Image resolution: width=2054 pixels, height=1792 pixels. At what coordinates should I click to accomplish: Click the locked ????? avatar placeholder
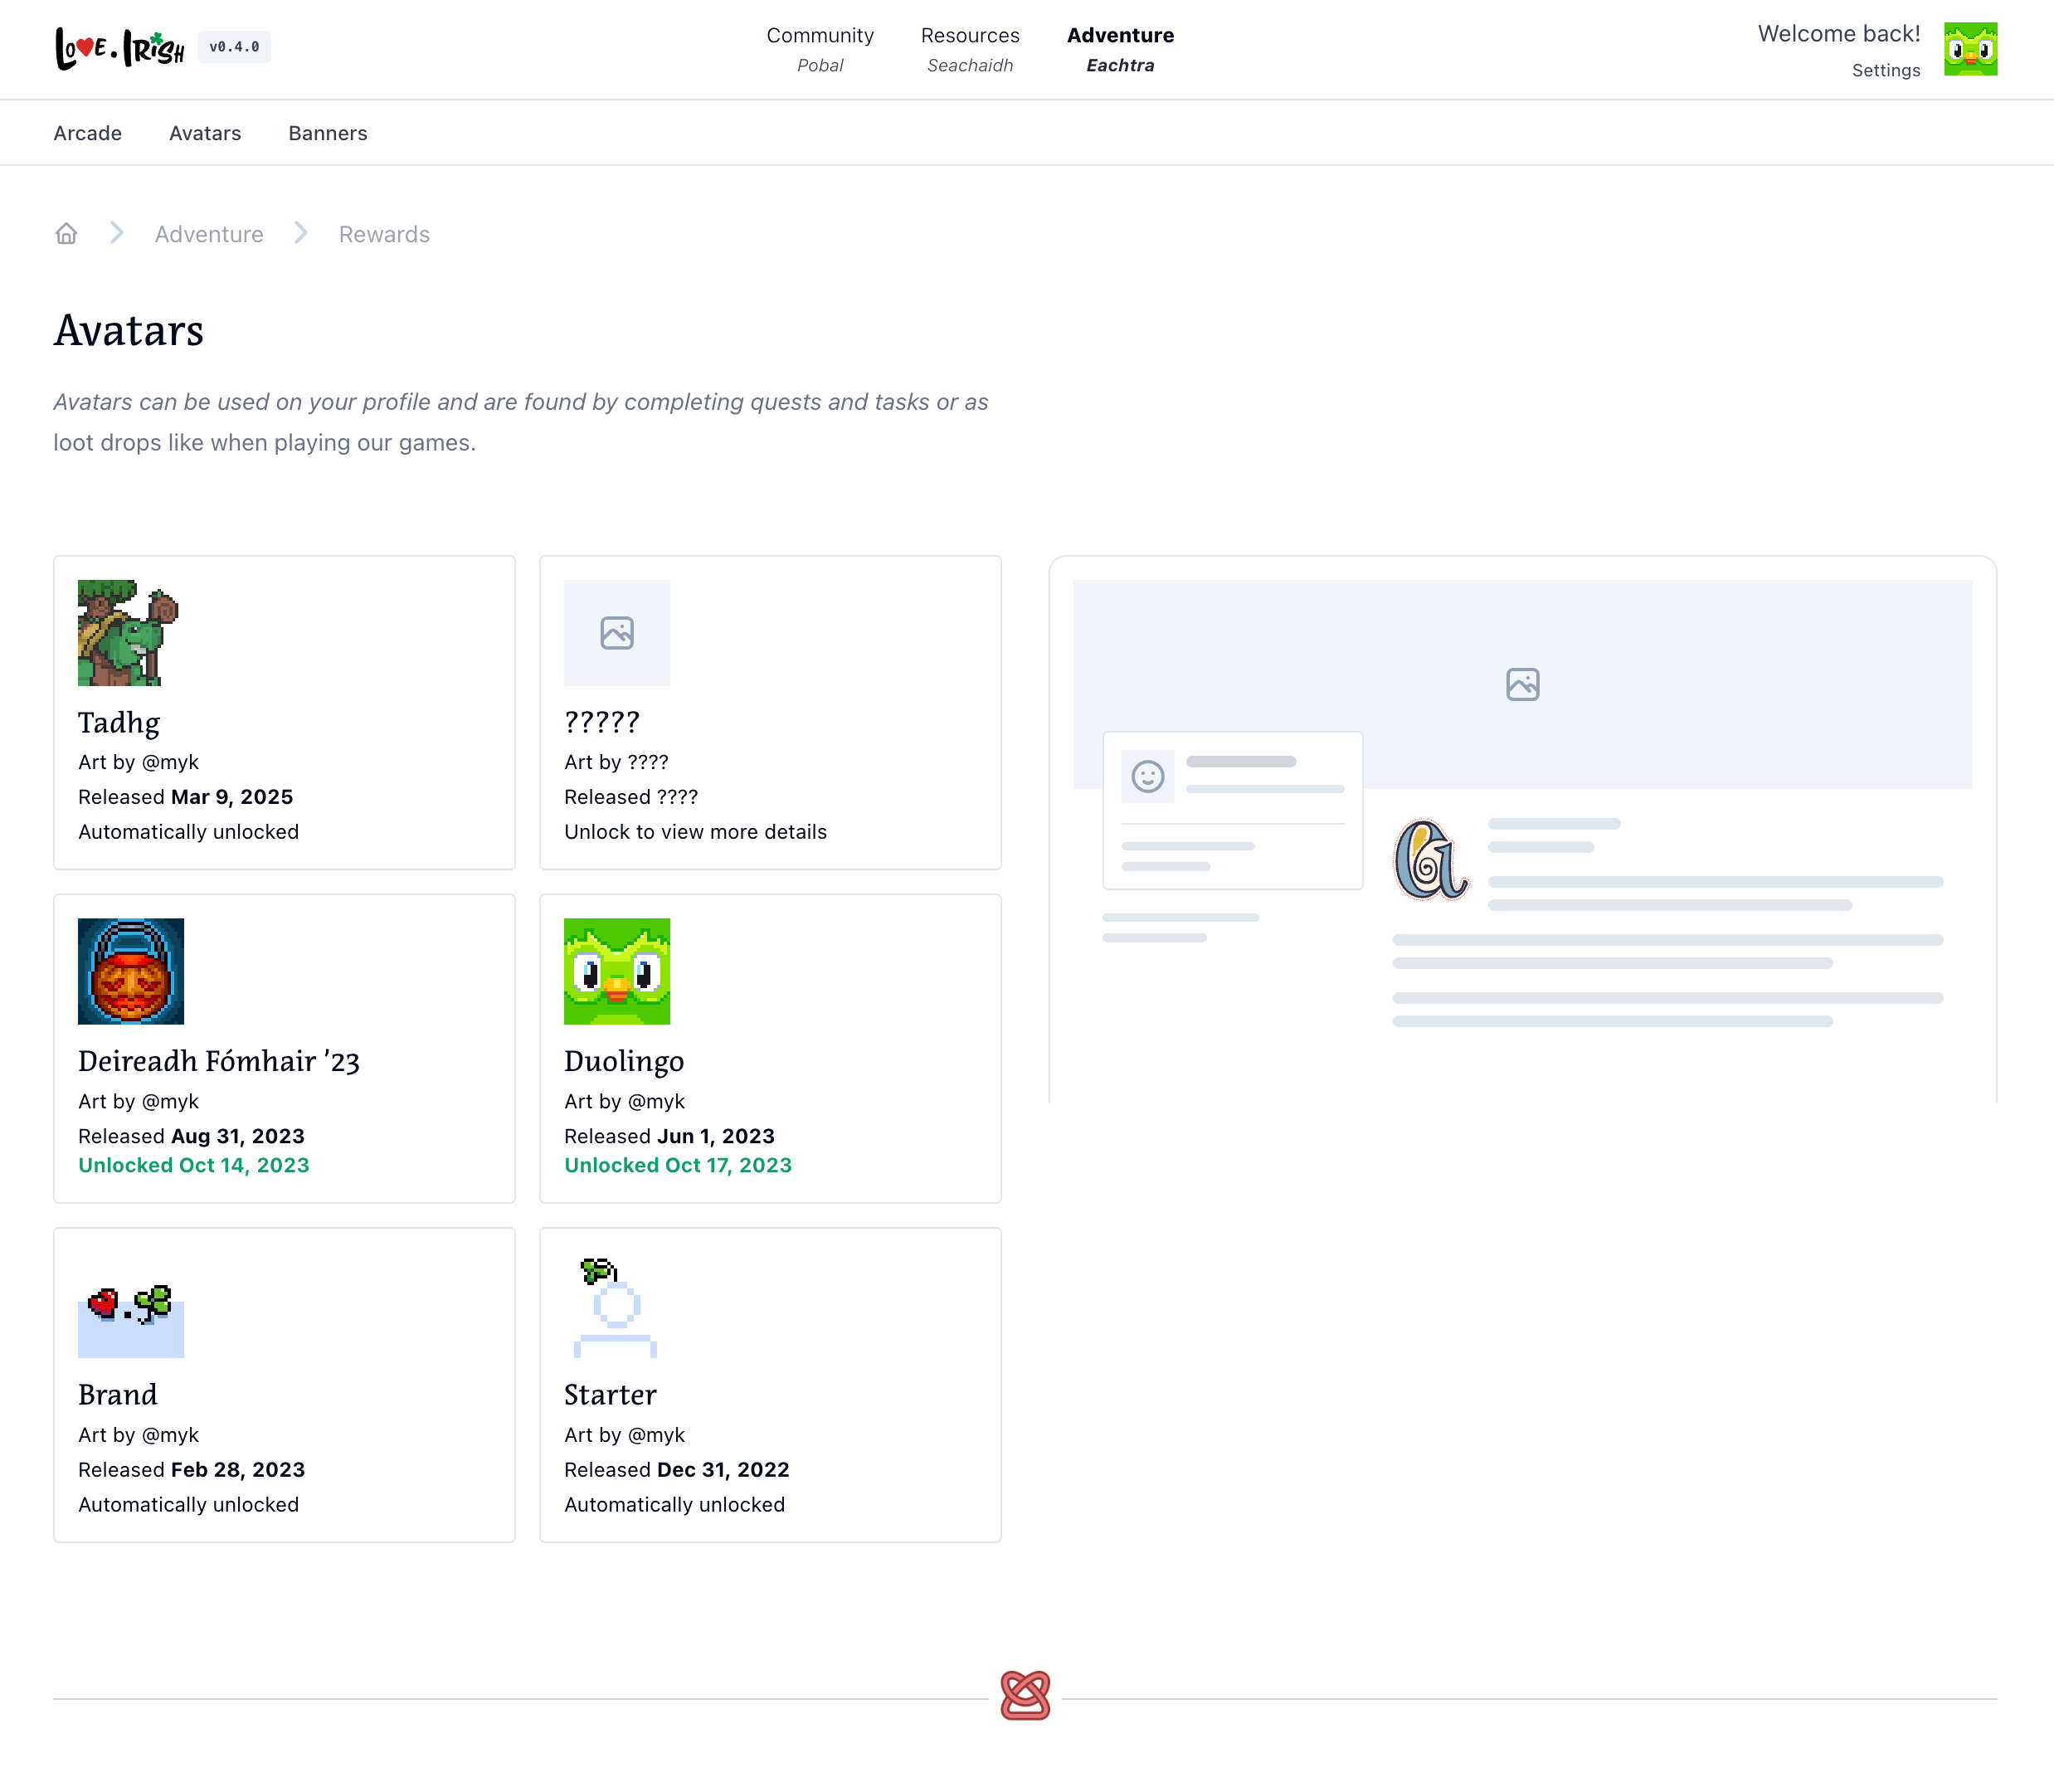tap(617, 633)
